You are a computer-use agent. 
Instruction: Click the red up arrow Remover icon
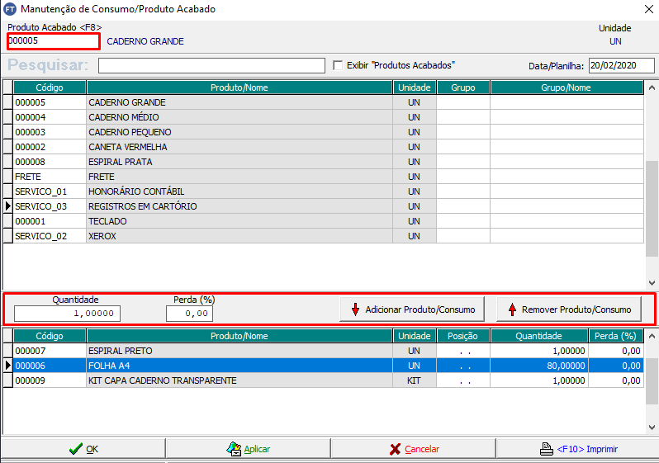512,309
